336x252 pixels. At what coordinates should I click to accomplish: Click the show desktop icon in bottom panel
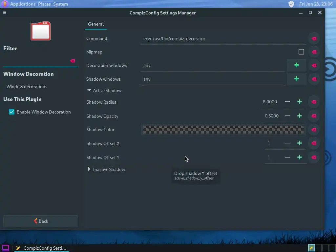click(x=6, y=248)
